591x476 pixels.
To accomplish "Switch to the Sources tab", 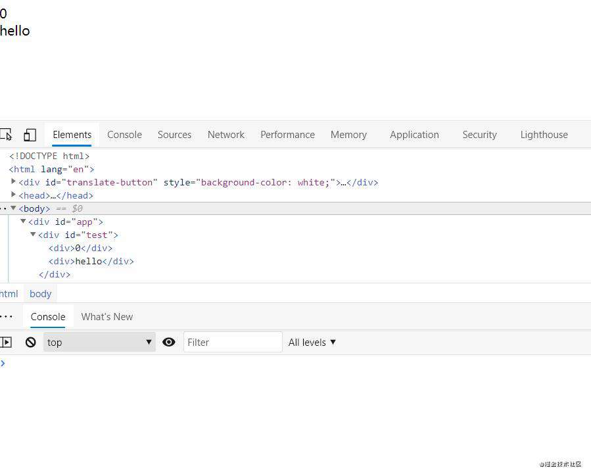I will [x=174, y=135].
